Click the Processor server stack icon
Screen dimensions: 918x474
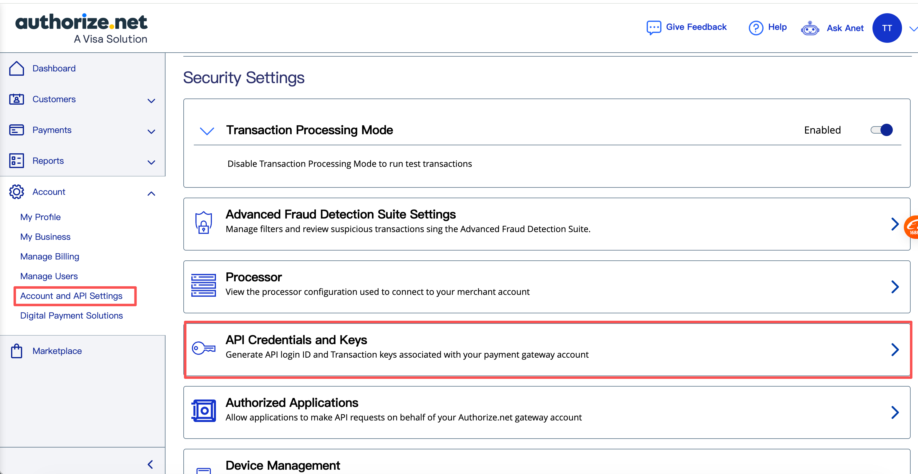click(203, 285)
